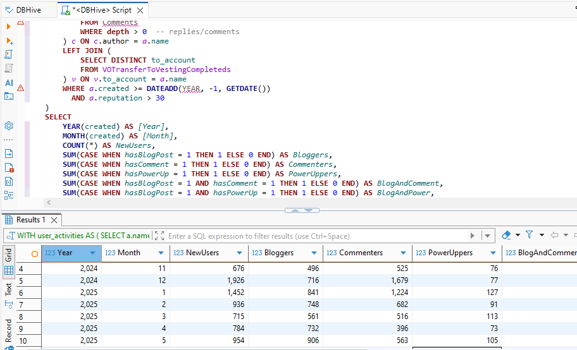The height and width of the screenshot is (350, 577).
Task: Click the BlogAndComment column header
Action: 540,253
